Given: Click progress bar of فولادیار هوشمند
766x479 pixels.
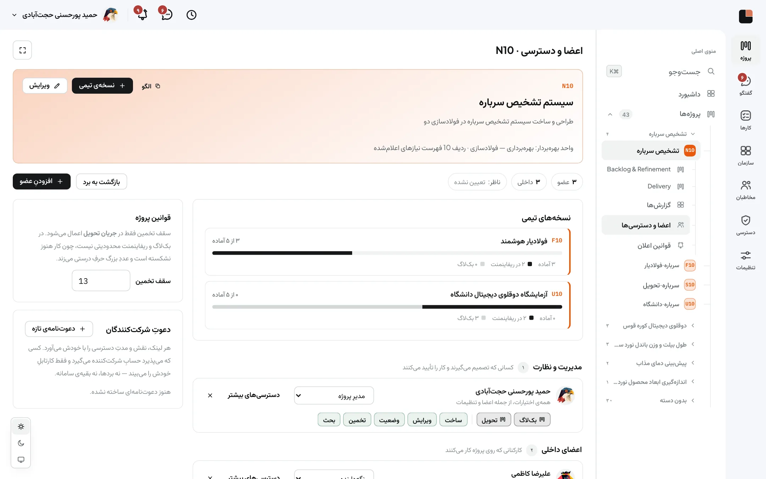Looking at the screenshot, I should click(387, 253).
